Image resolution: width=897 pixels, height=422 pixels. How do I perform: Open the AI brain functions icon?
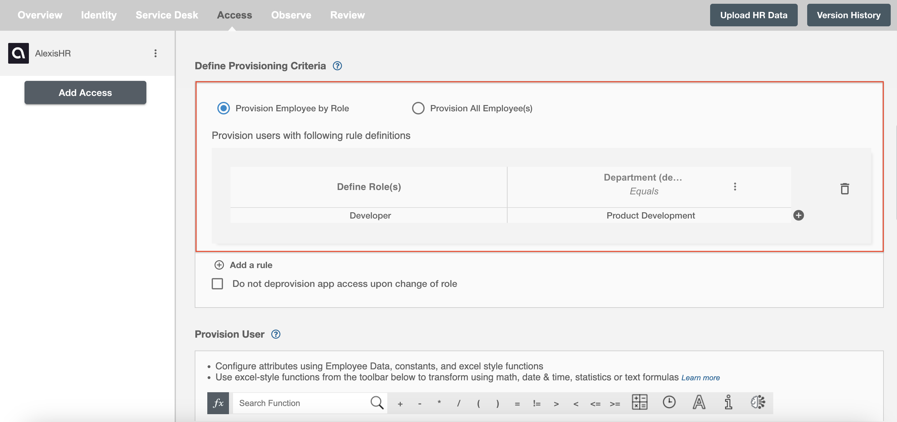(758, 402)
